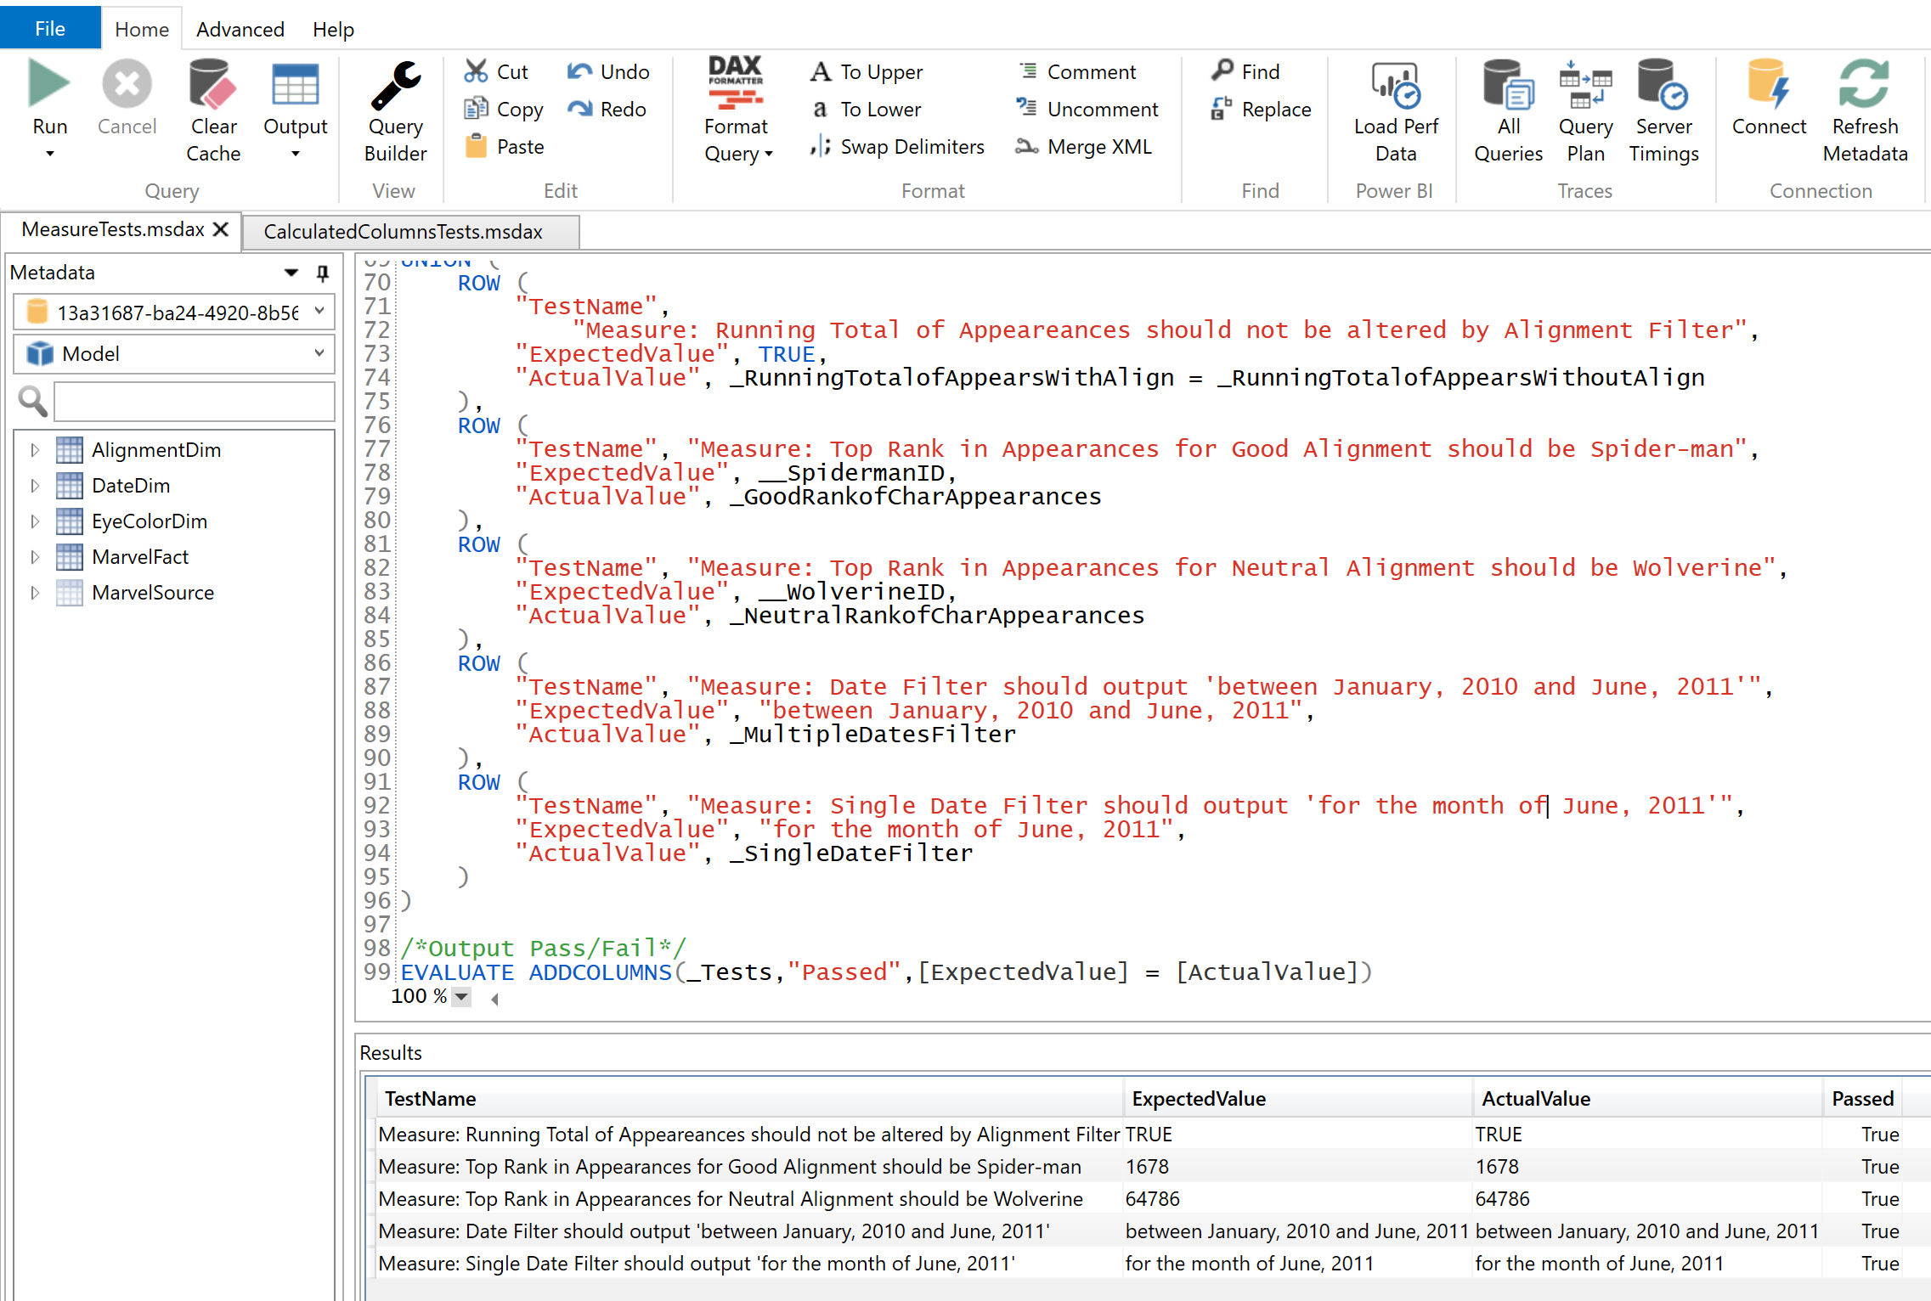This screenshot has height=1301, width=1931.
Task: Open the database name dropdown
Action: (x=319, y=312)
